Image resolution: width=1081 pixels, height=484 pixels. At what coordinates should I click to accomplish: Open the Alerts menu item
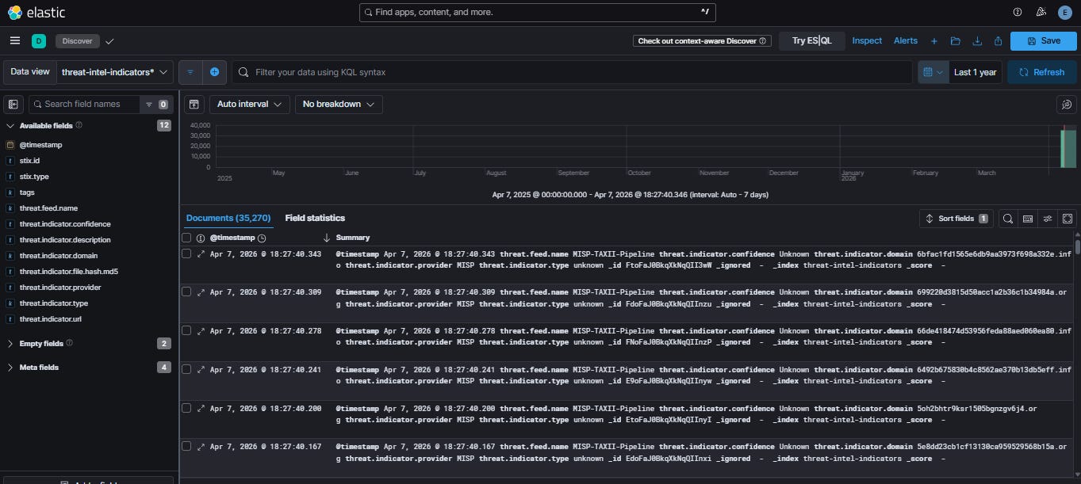(x=906, y=40)
